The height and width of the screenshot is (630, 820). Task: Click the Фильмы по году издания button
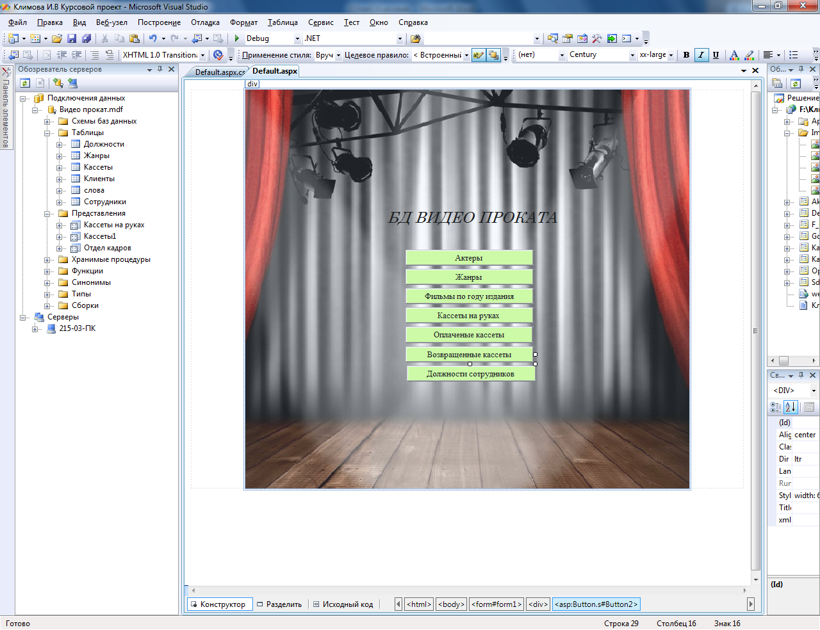469,296
